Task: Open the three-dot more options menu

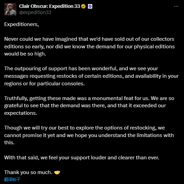Action: point(176,6)
